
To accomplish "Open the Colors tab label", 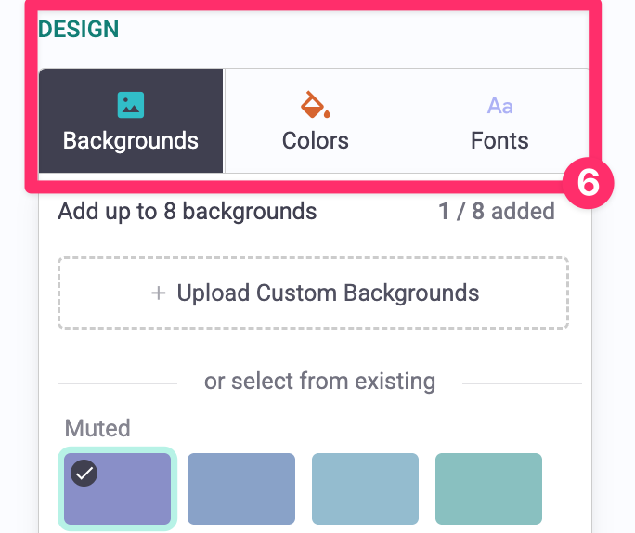I will click(316, 141).
